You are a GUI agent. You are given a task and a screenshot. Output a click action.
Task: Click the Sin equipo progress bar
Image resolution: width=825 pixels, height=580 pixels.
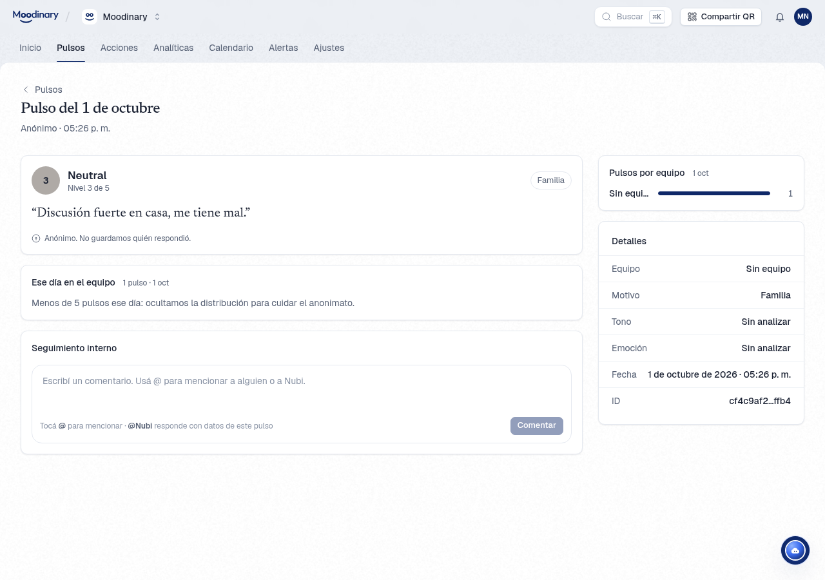714,193
